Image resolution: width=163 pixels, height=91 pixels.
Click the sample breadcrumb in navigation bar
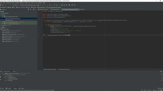click(x=34, y=7)
